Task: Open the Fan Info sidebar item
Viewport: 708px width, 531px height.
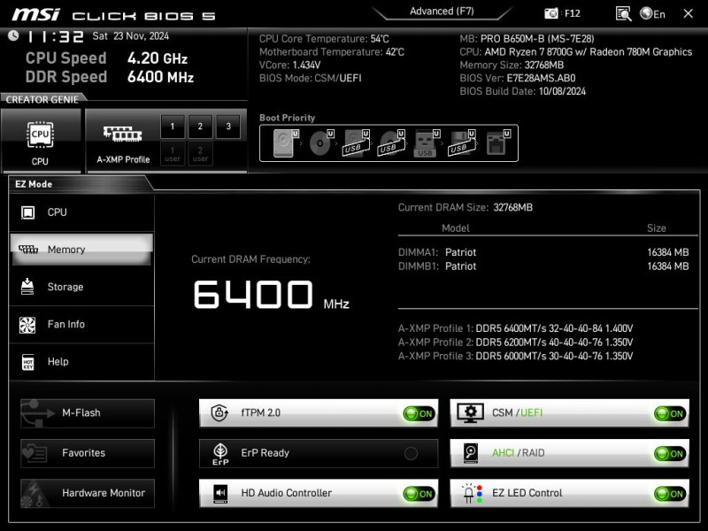Action: coord(81,324)
